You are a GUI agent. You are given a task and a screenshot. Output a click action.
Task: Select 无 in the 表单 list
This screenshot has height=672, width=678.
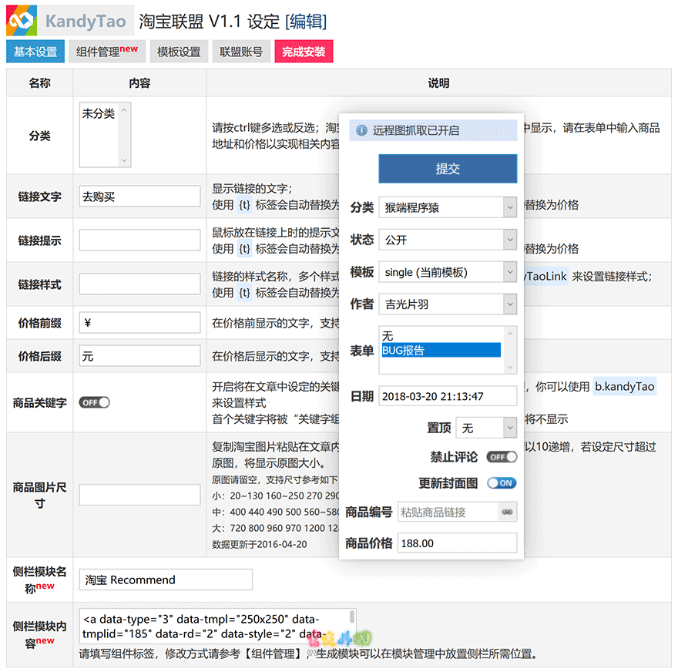(441, 336)
